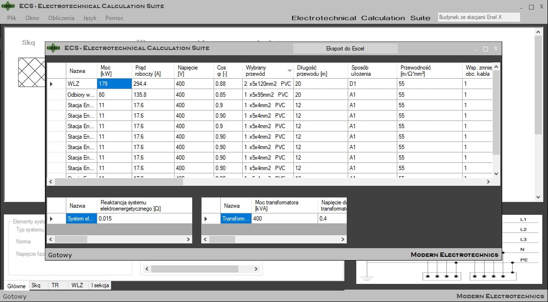This screenshot has width=548, height=302.
Task: Click the Odbiory current value 135.8
Action: pyautogui.click(x=153, y=95)
